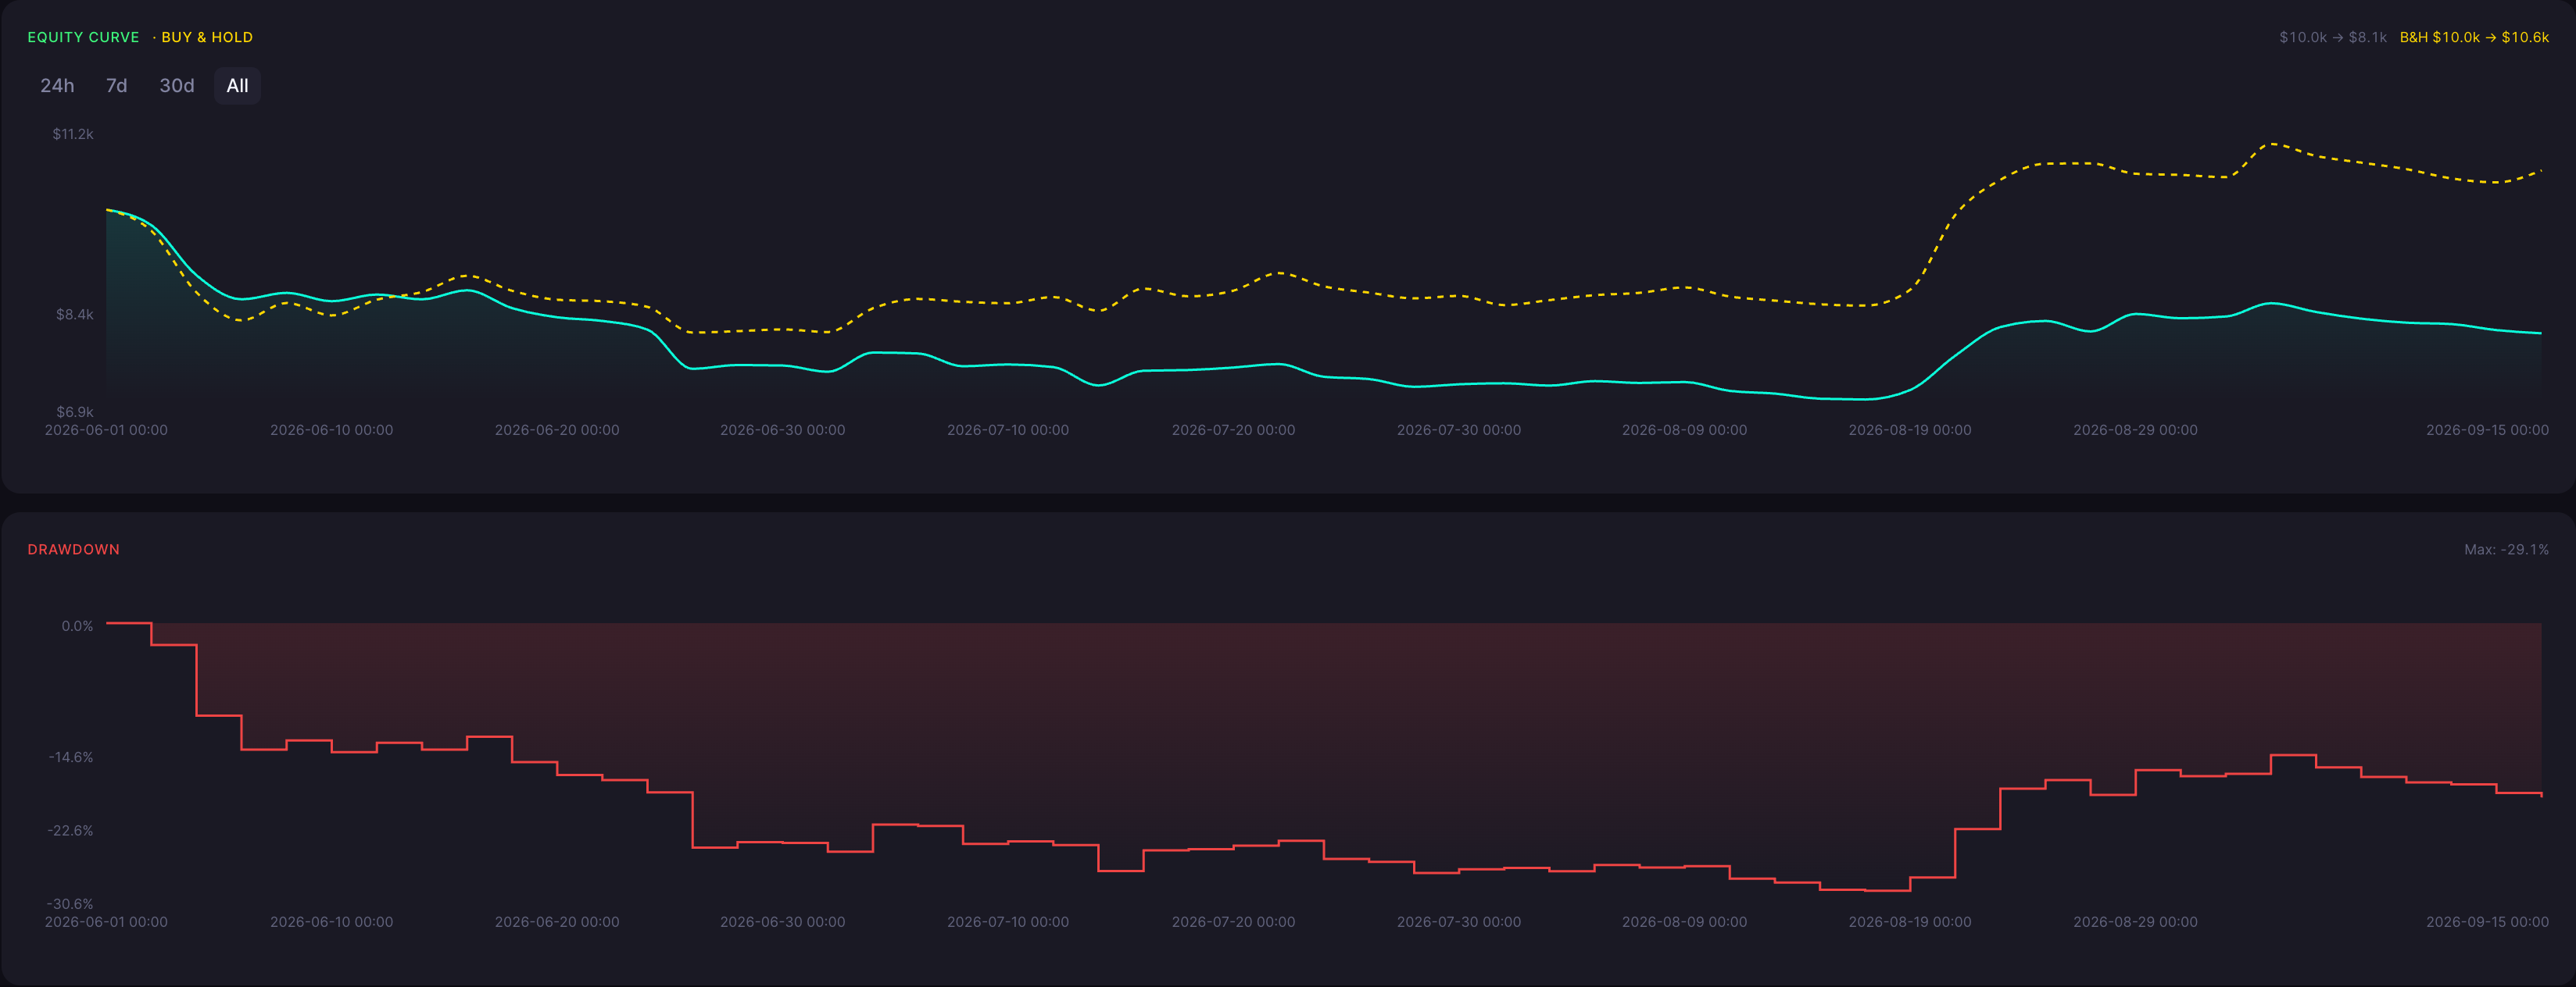Click the BUY & HOLD legend label

(x=207, y=37)
